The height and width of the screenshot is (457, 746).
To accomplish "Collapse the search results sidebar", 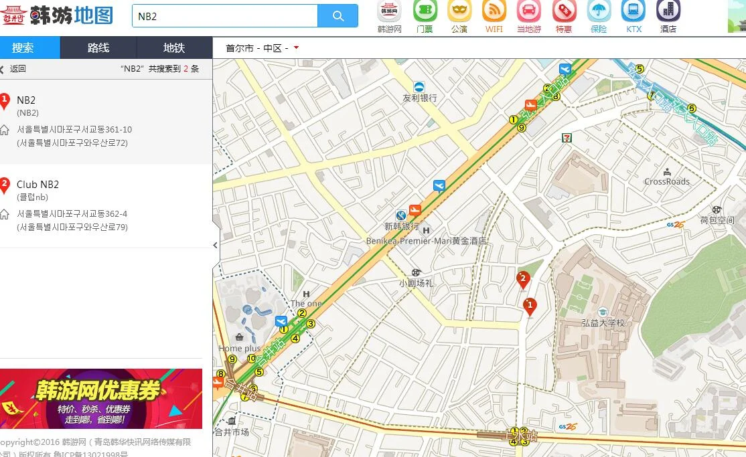I will click(x=214, y=245).
